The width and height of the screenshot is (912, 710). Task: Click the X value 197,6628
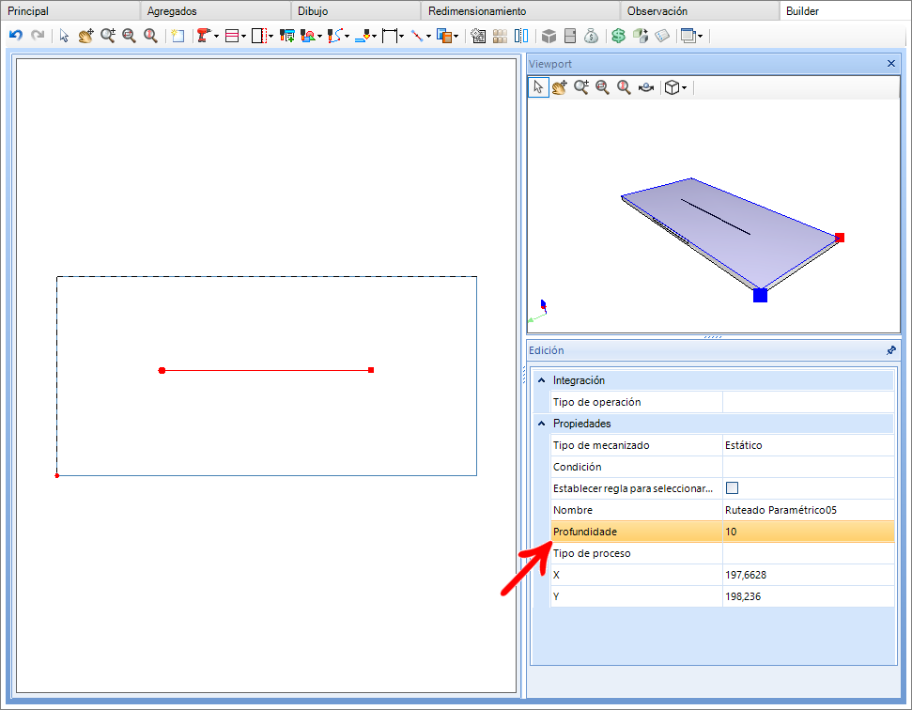[x=808, y=575]
